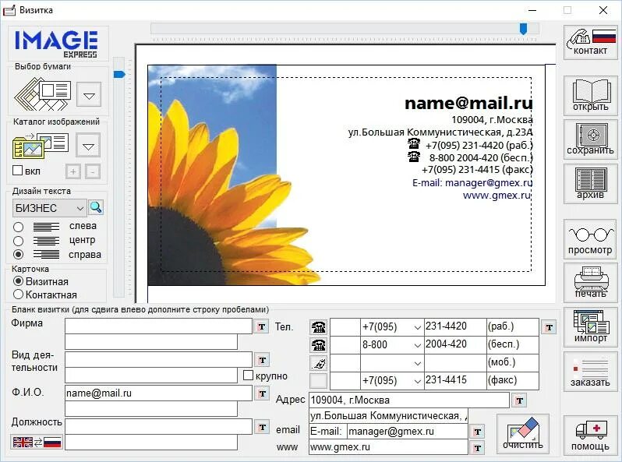622x462 pixels.
Task: Click plus button in image catalog
Action: (x=73, y=171)
